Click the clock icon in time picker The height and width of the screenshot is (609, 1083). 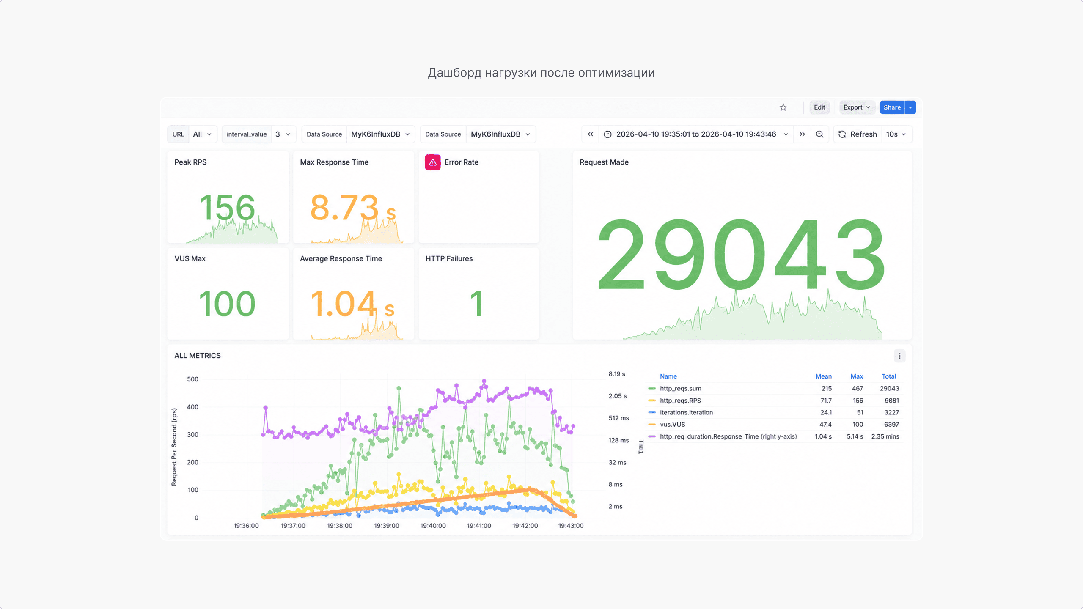(x=607, y=134)
